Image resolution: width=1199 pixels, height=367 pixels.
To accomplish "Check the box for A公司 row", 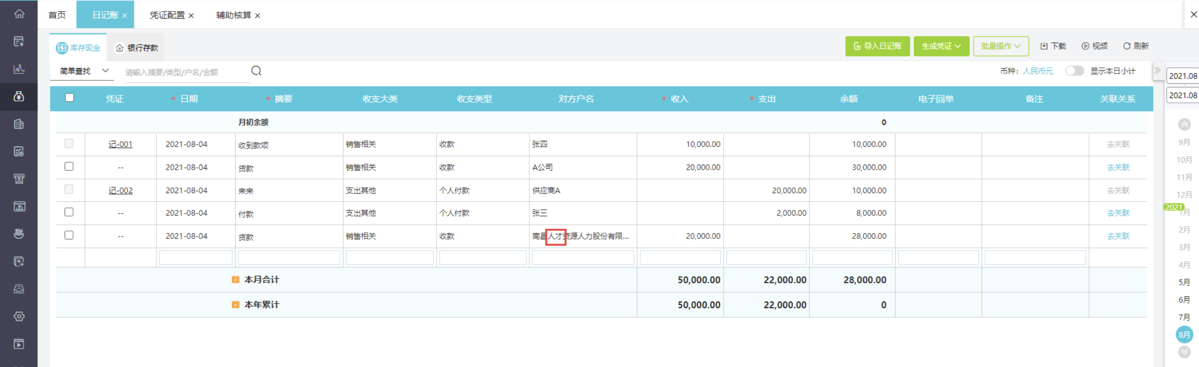I will coord(69,166).
